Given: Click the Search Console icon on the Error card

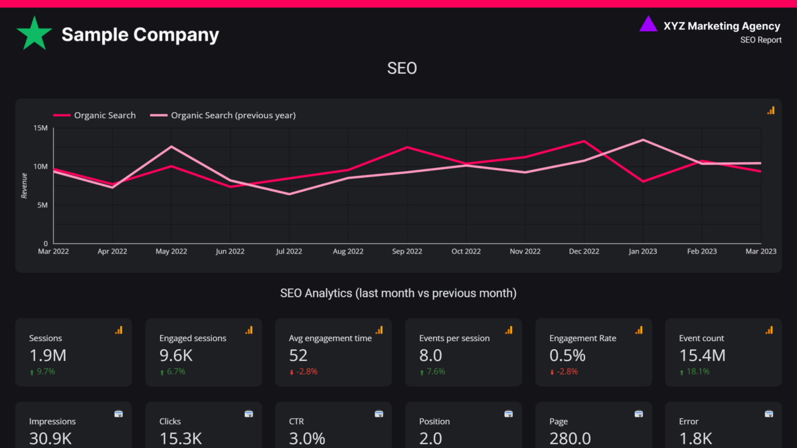Looking at the screenshot, I should coord(768,413).
